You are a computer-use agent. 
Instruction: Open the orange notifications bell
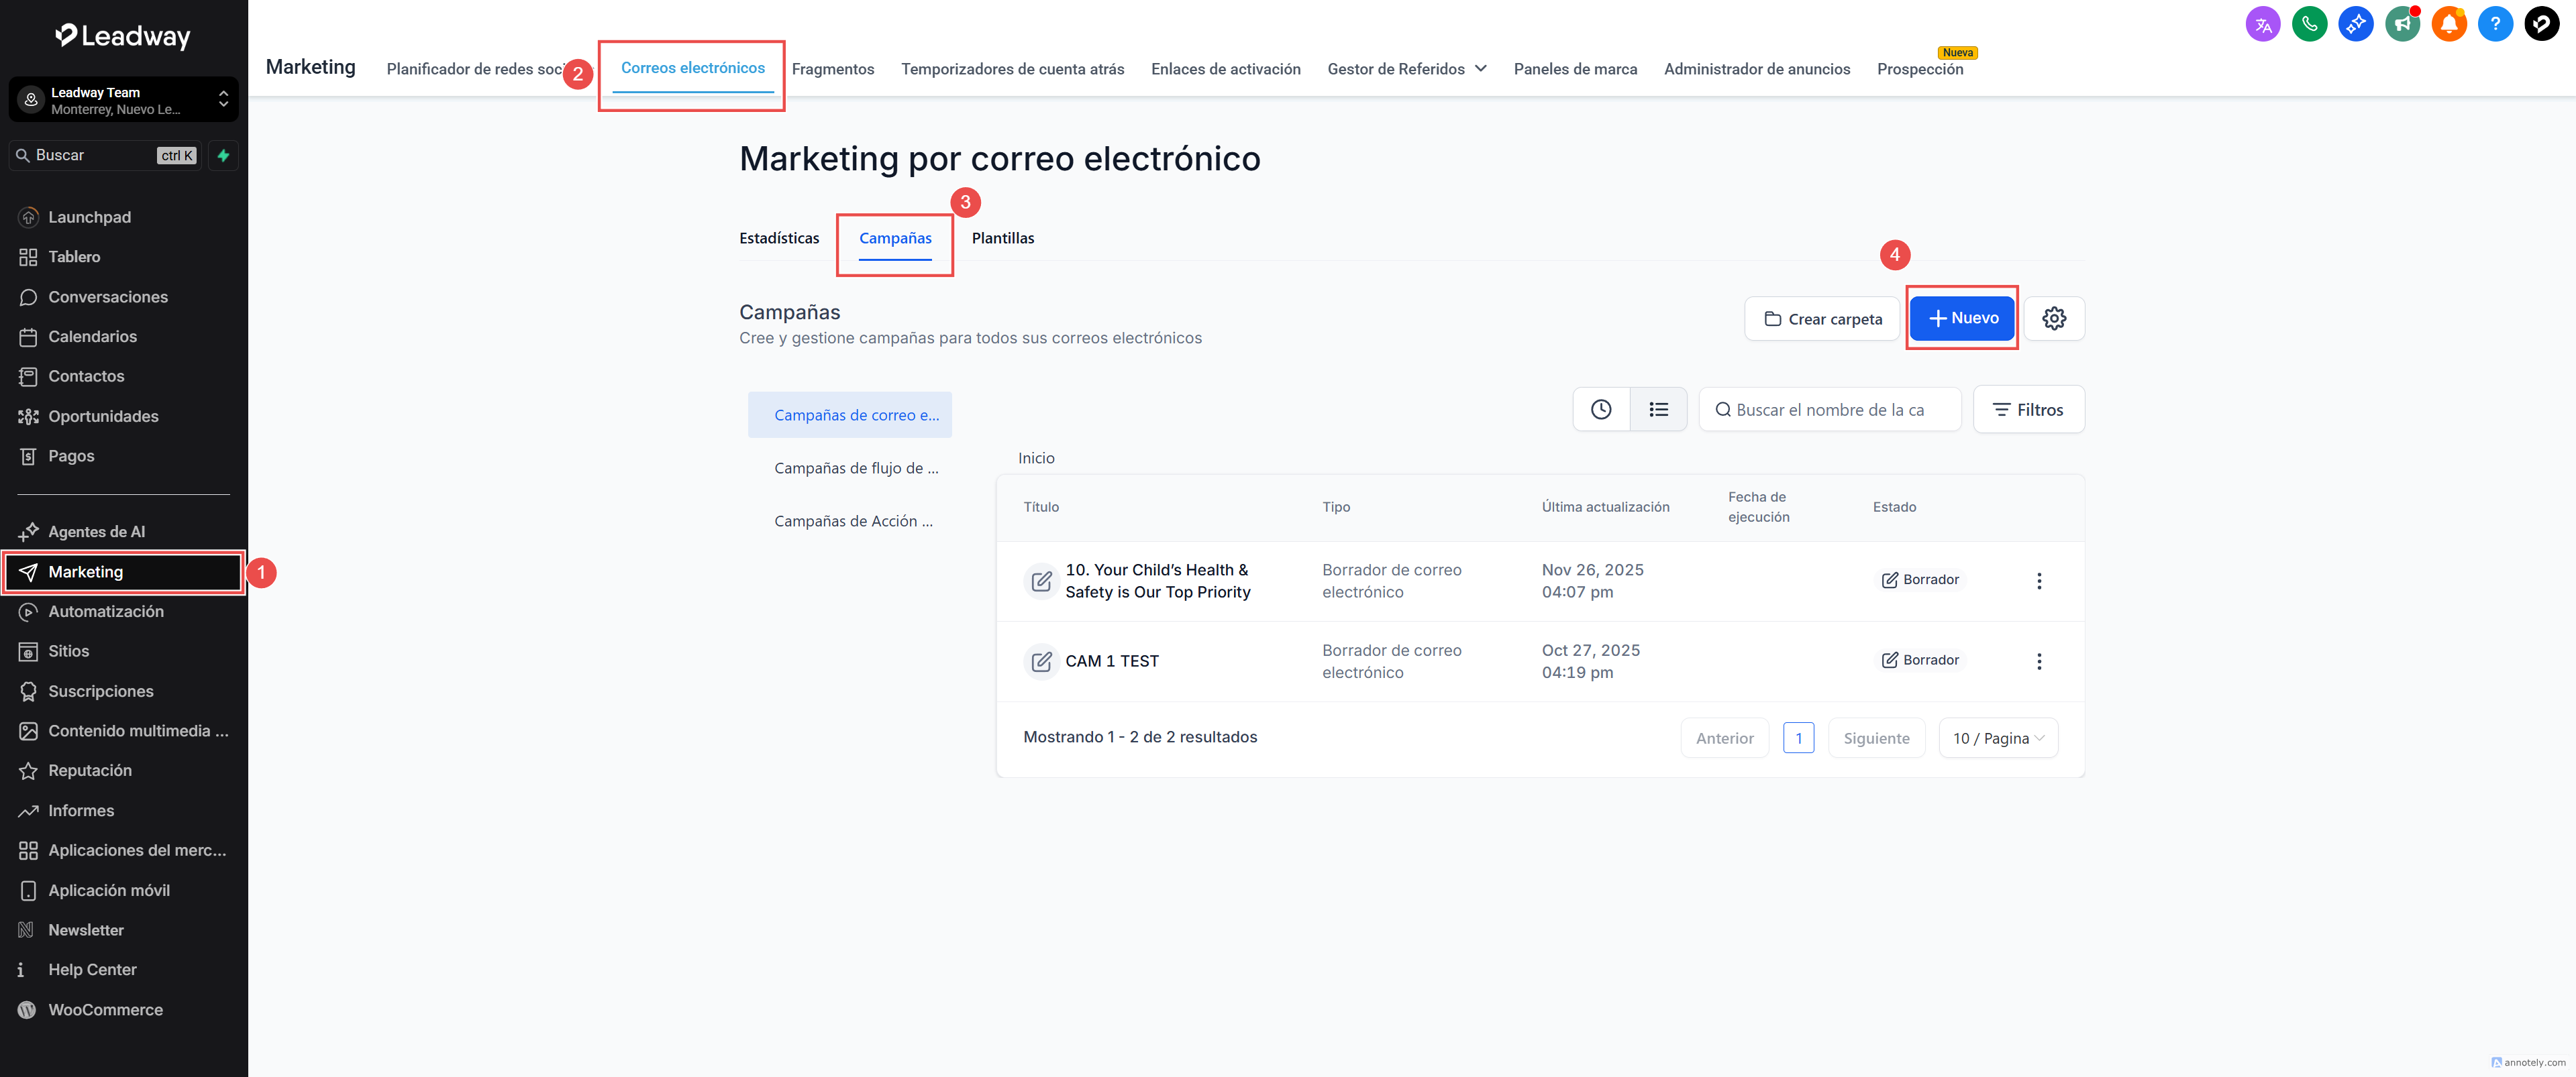pyautogui.click(x=2448, y=24)
